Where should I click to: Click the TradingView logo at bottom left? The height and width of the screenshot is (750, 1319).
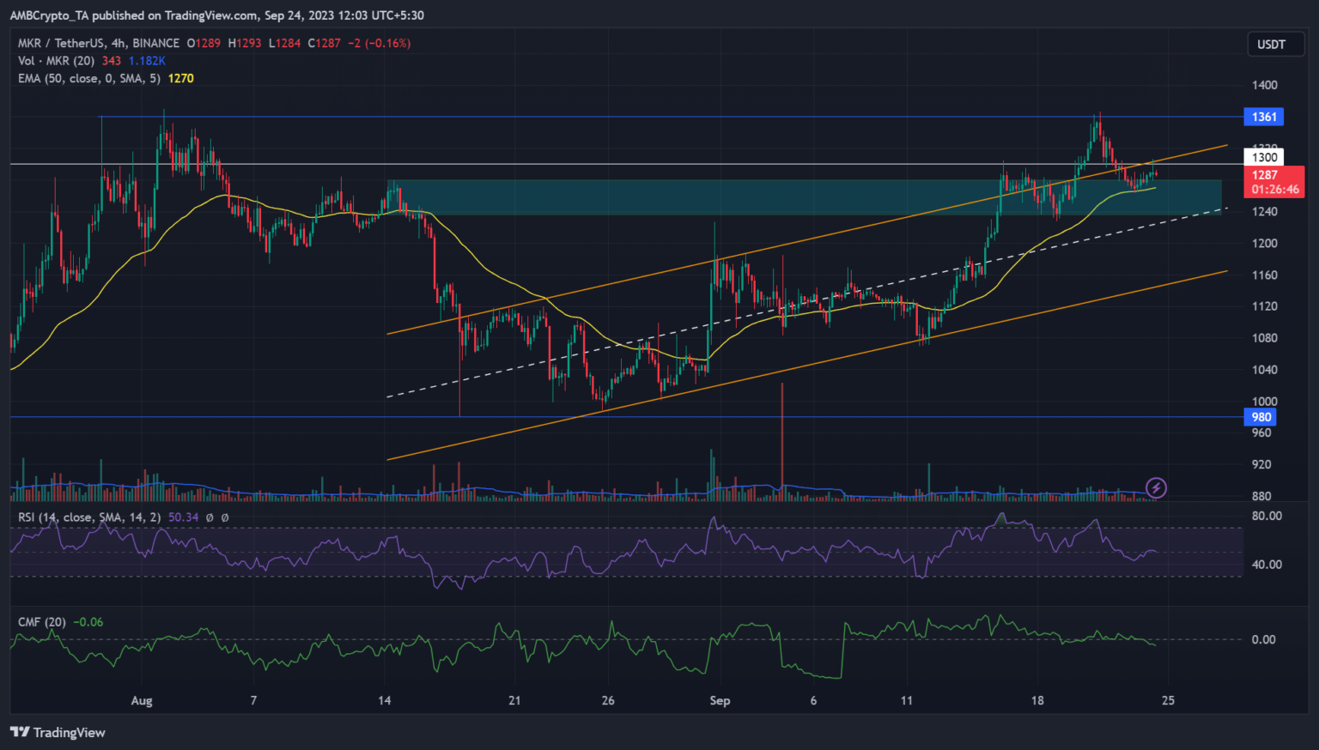[x=58, y=732]
